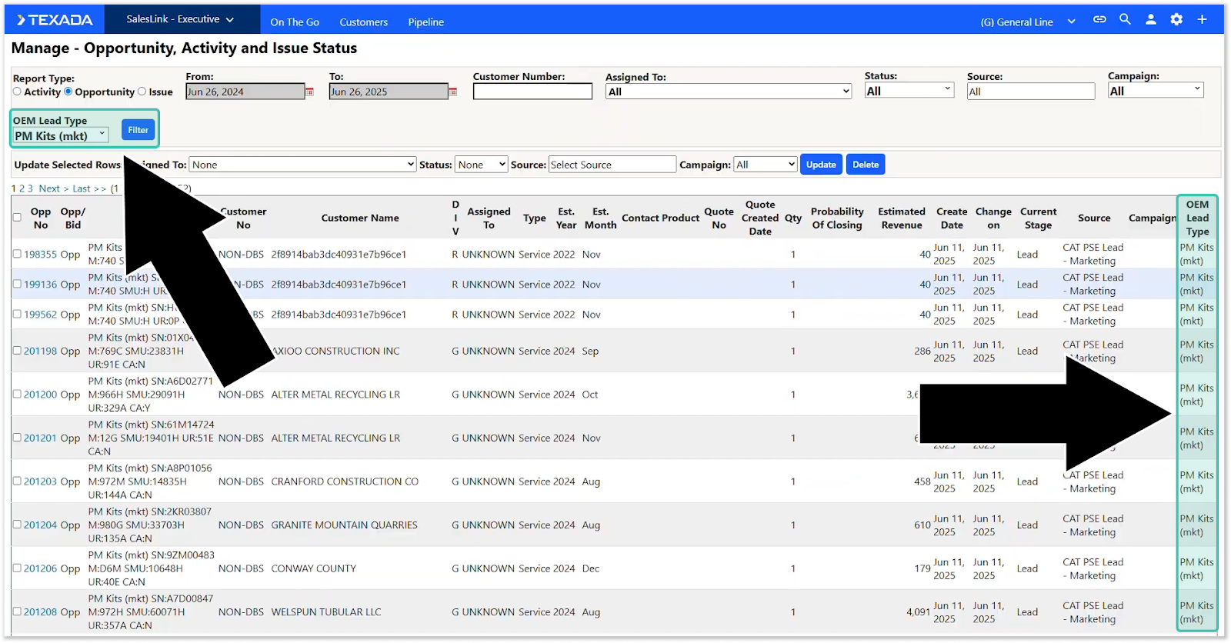Check the row for opportunity 201200
Screen dimensions: 1231x643
pyautogui.click(x=17, y=394)
